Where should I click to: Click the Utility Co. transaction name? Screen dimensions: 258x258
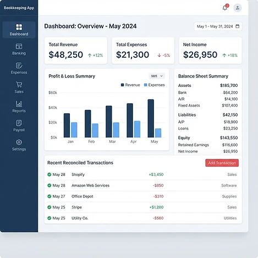pos(80,218)
